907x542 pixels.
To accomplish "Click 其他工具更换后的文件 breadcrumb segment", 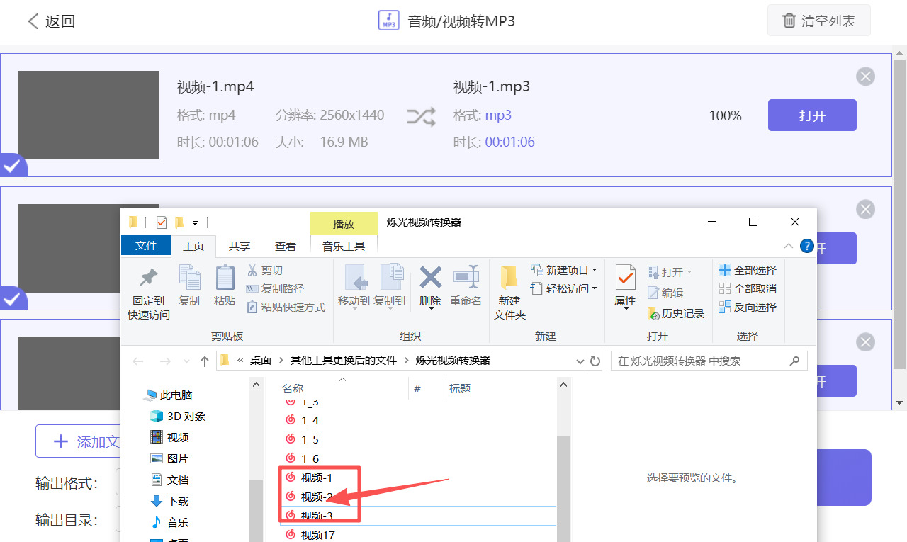I will tap(344, 361).
